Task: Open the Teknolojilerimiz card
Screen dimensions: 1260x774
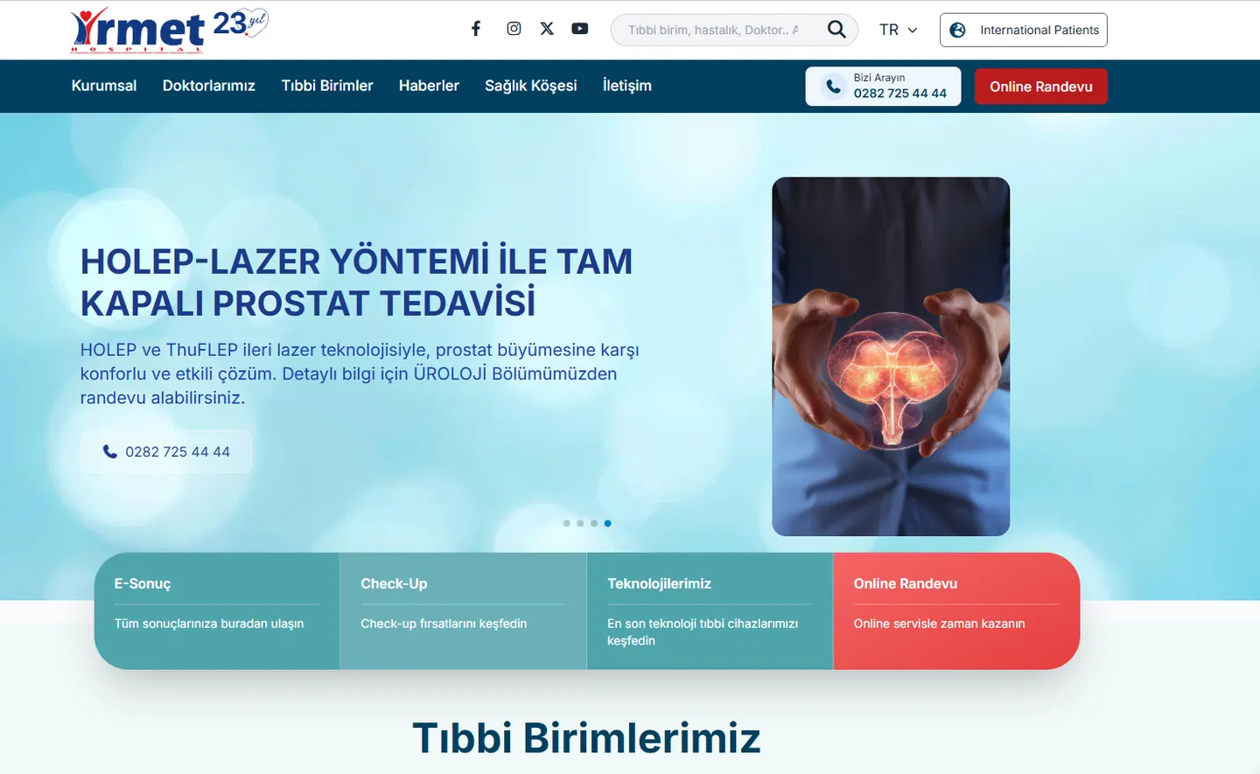Action: (710, 611)
